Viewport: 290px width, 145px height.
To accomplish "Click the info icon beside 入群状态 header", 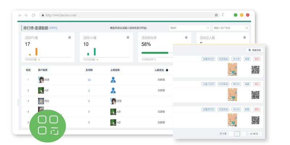I will pos(167,70).
